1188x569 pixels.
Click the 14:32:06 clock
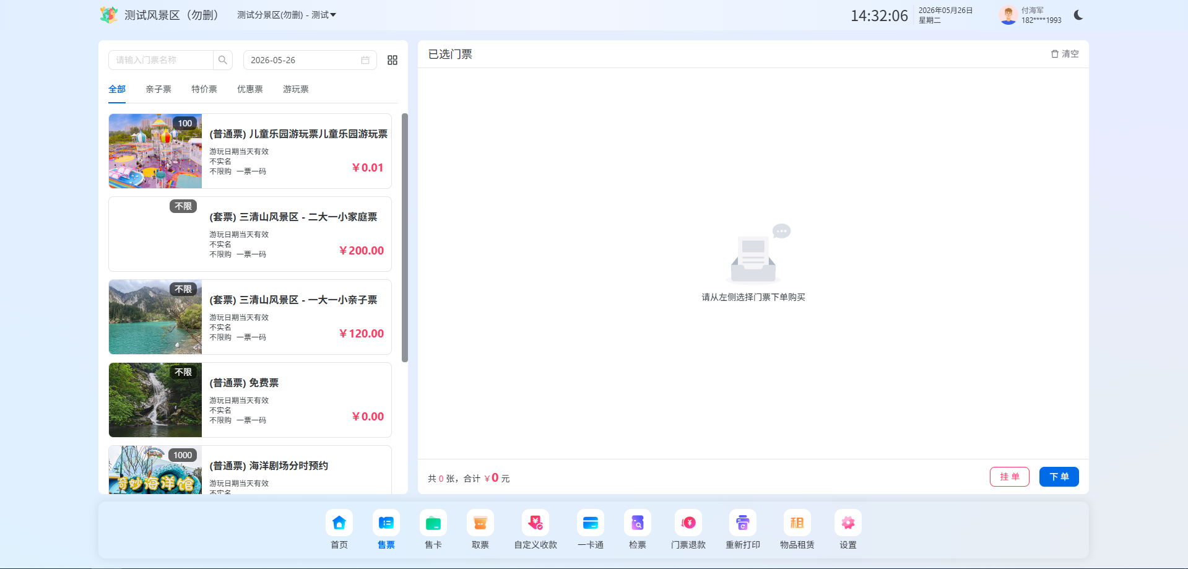click(x=879, y=15)
